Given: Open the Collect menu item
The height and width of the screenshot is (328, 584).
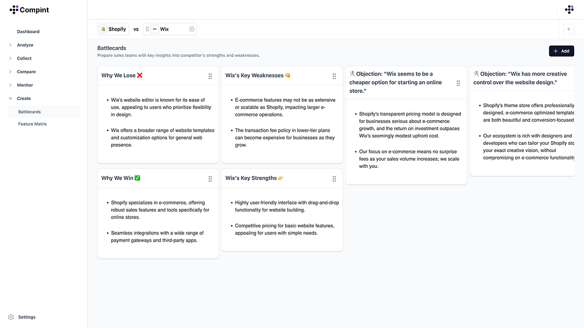Looking at the screenshot, I should pos(24,58).
